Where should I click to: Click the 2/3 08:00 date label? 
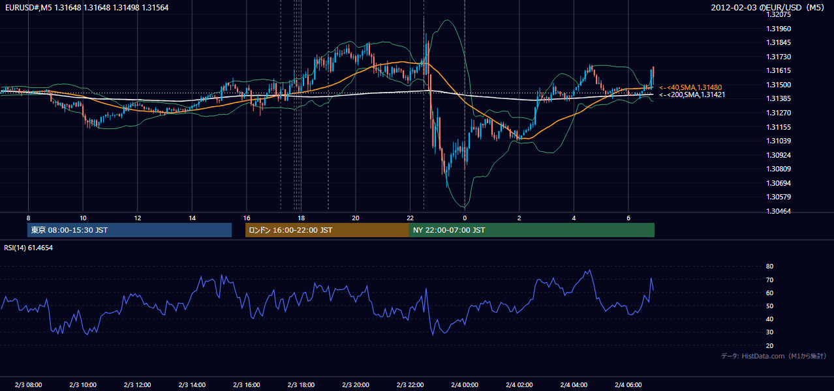28,385
